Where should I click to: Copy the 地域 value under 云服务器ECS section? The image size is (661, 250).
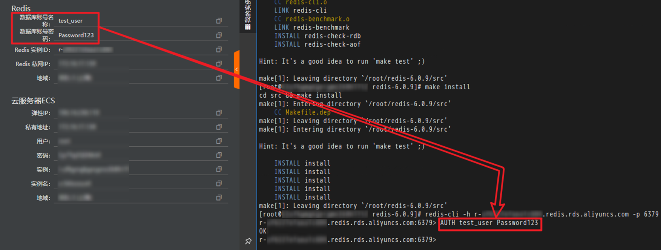219,198
